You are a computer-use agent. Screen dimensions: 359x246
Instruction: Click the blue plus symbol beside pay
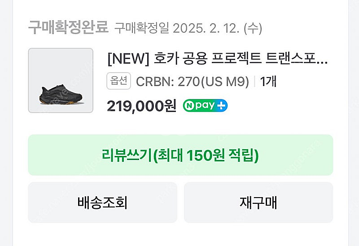[222, 106]
